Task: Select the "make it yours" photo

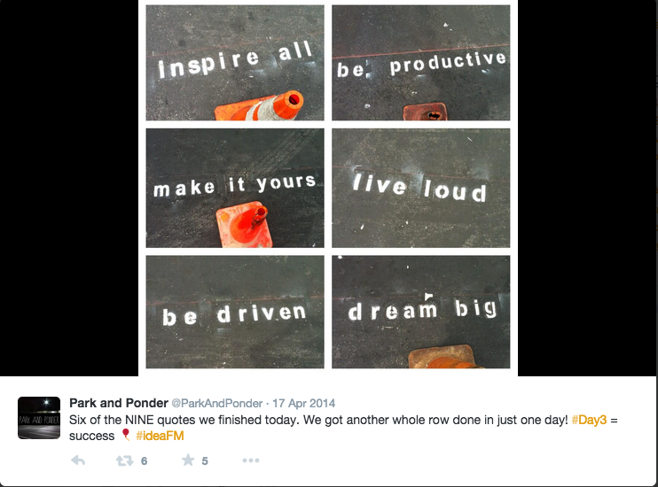Action: 235,188
